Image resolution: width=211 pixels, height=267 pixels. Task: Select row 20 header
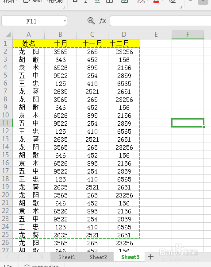(x=5, y=195)
